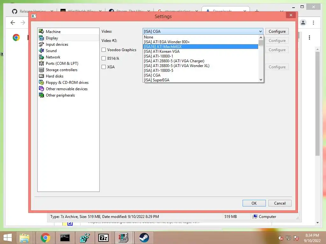Click the Storage controllers icon
326x244 pixels.
41,70
